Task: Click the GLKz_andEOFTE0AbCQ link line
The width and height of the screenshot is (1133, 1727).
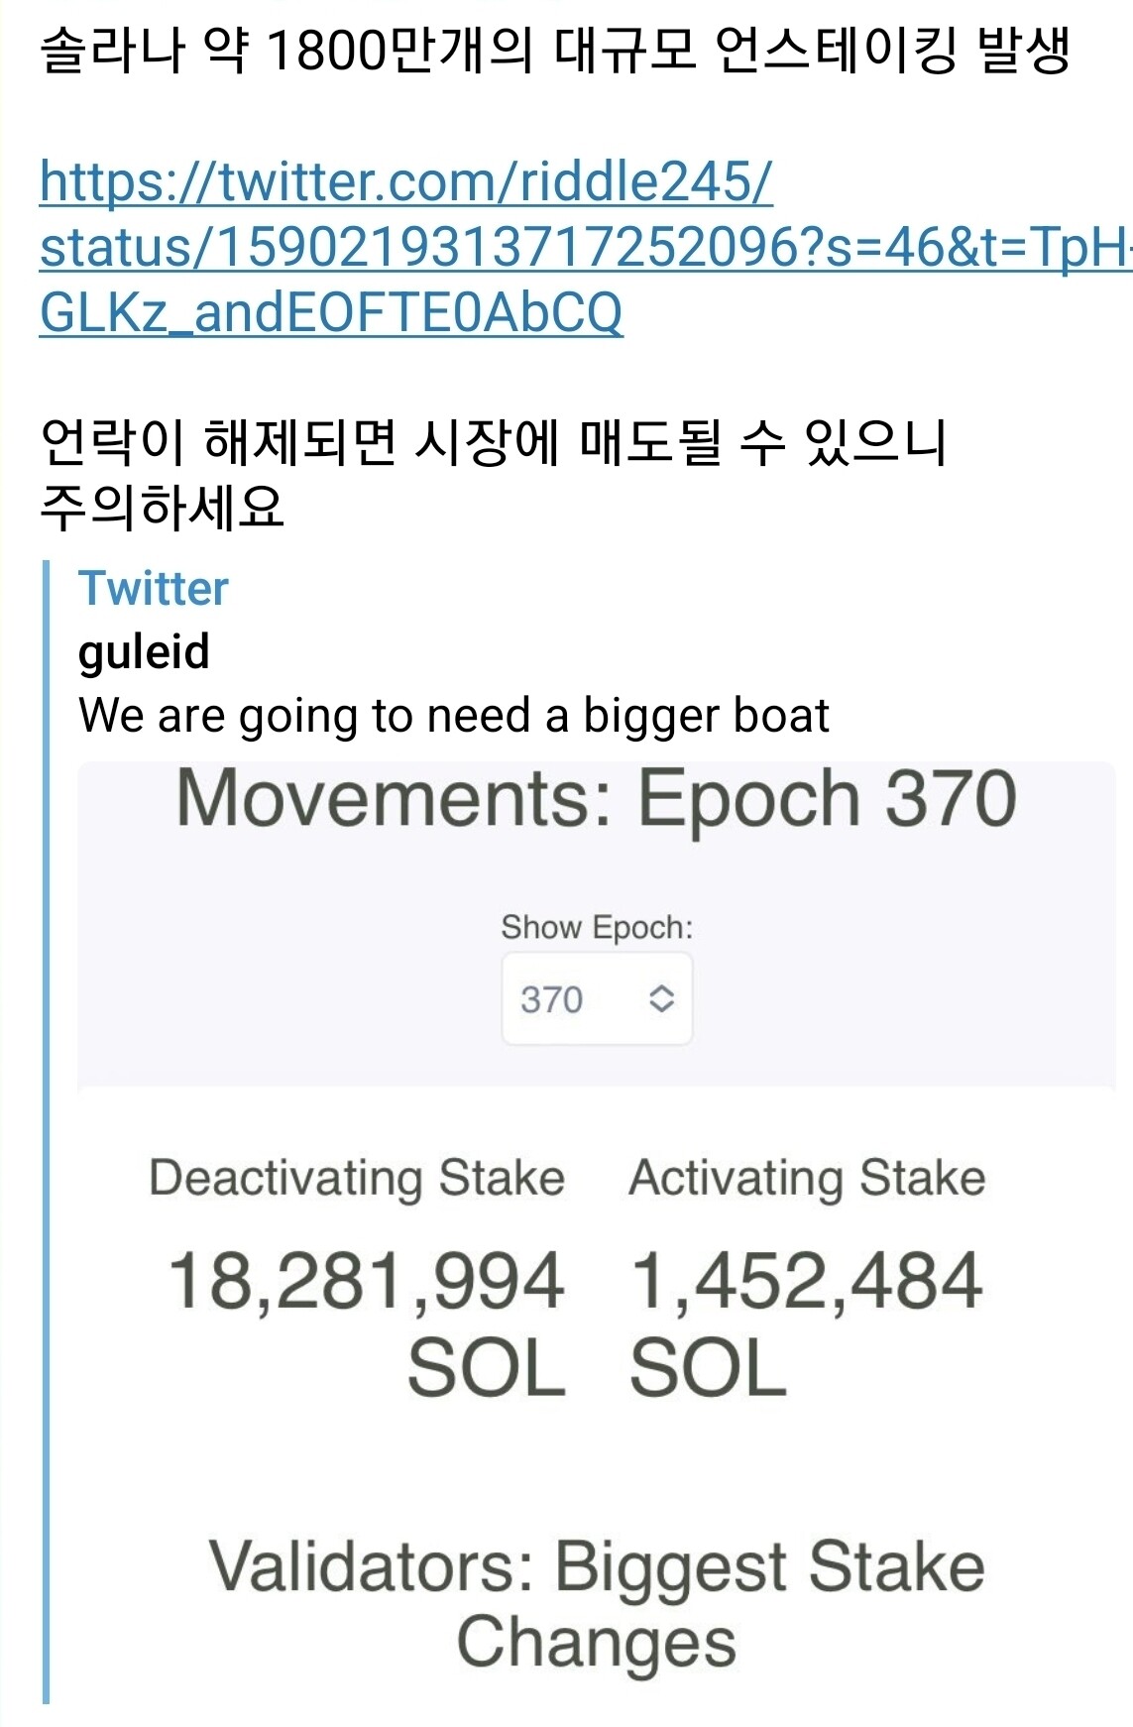Action: pos(331,312)
